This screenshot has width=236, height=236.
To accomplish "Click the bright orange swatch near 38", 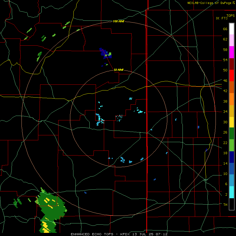I will 232,99.
